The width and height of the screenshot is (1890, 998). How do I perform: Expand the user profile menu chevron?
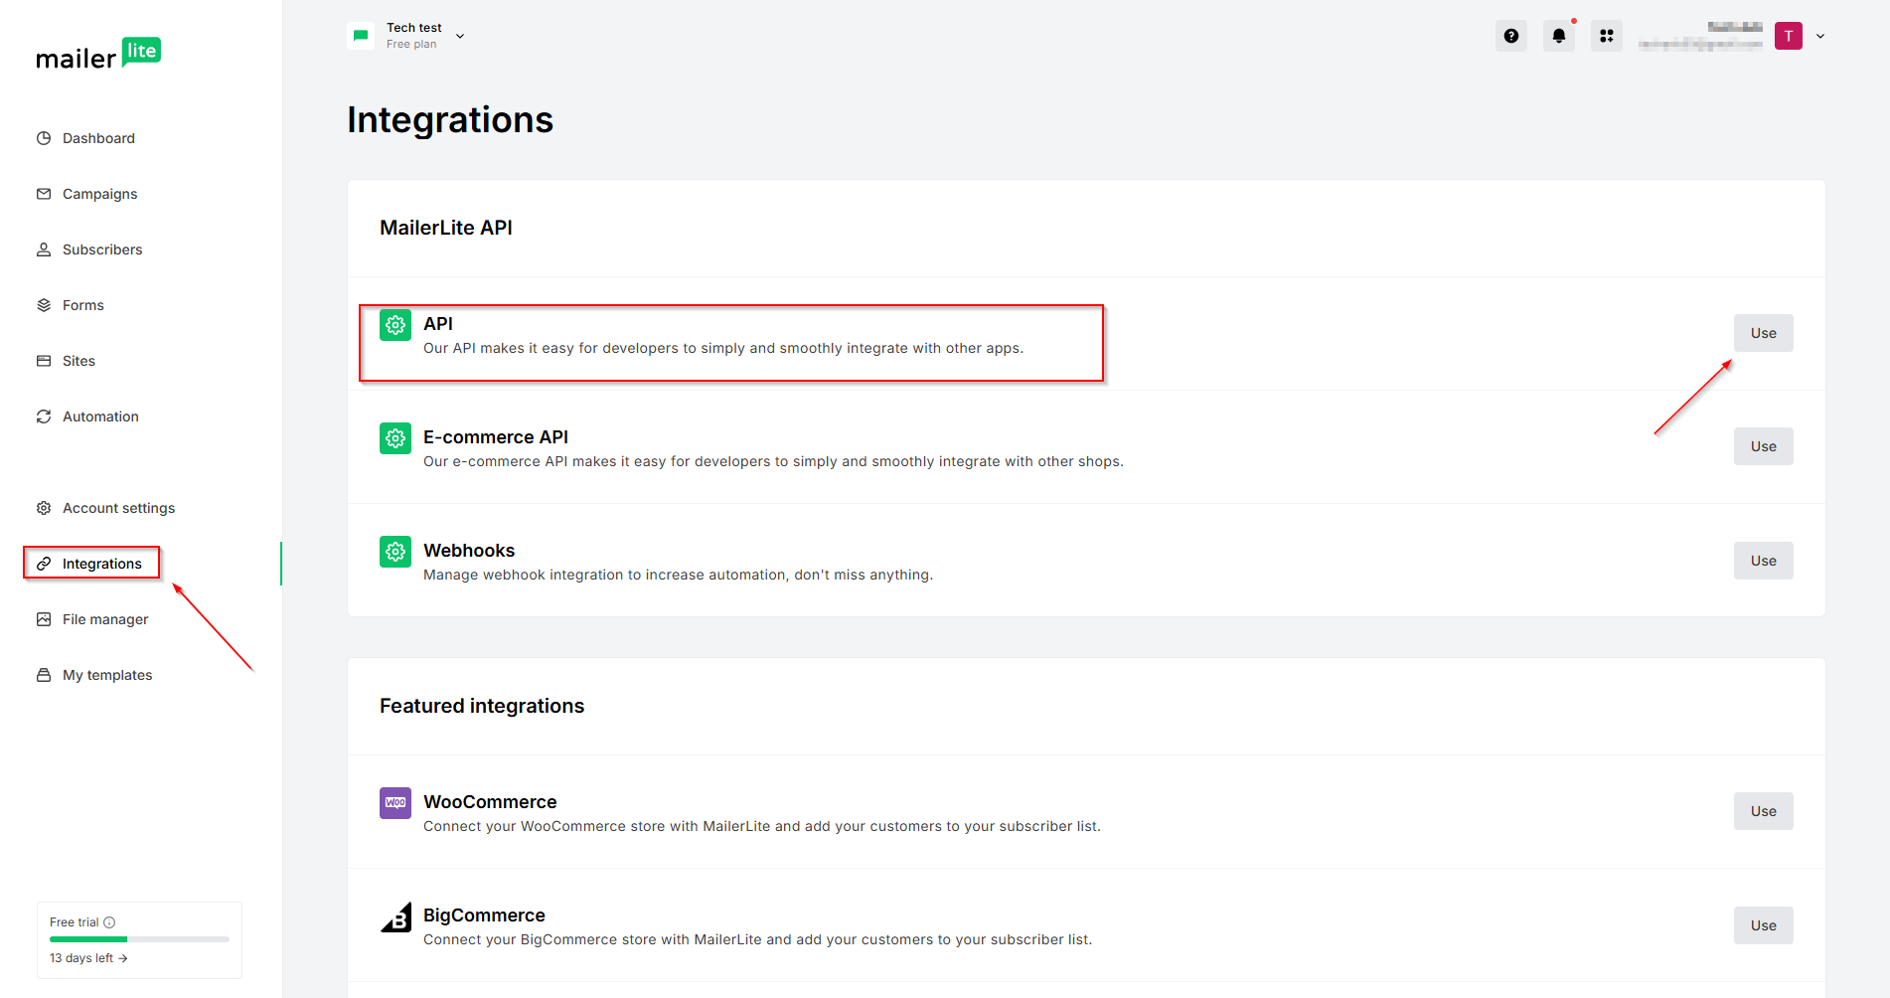click(x=1820, y=36)
